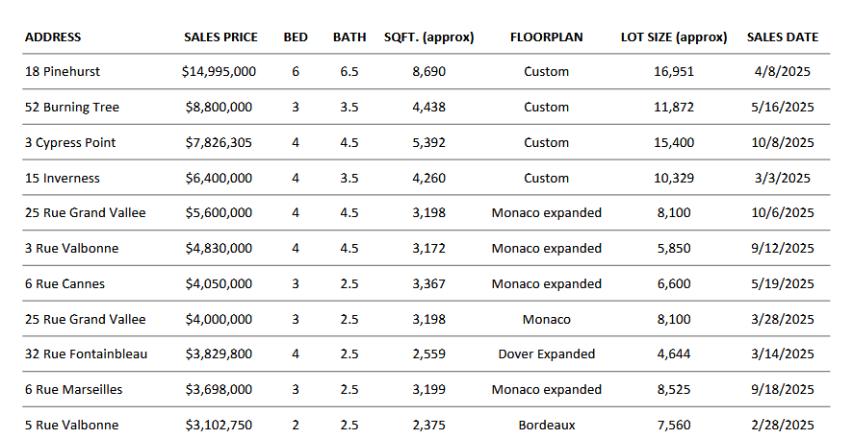
Task: Select the $7,826,305 sales price cell
Action: (x=219, y=143)
